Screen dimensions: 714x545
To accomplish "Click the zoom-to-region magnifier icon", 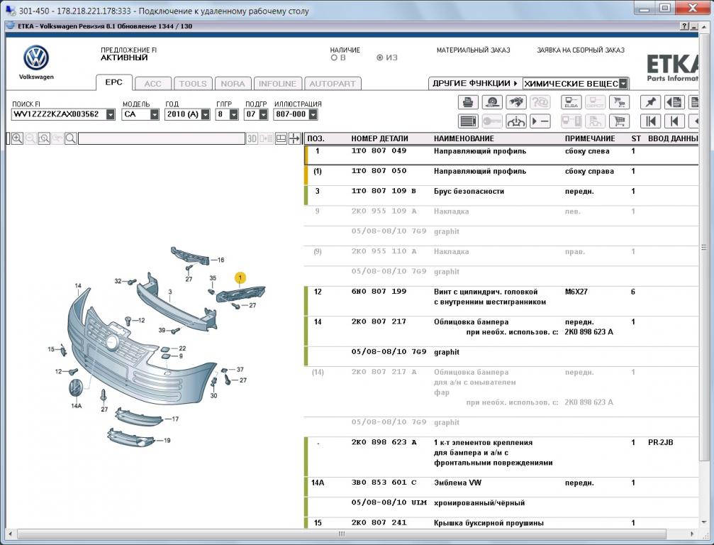I will coord(44,138).
